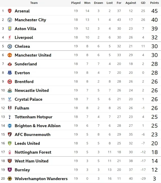Click the GD column header
This screenshot has width=161, height=183.
pyautogui.click(x=143, y=3)
